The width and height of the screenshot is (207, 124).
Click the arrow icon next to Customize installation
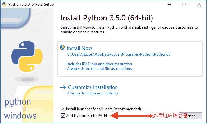[x=63, y=87]
